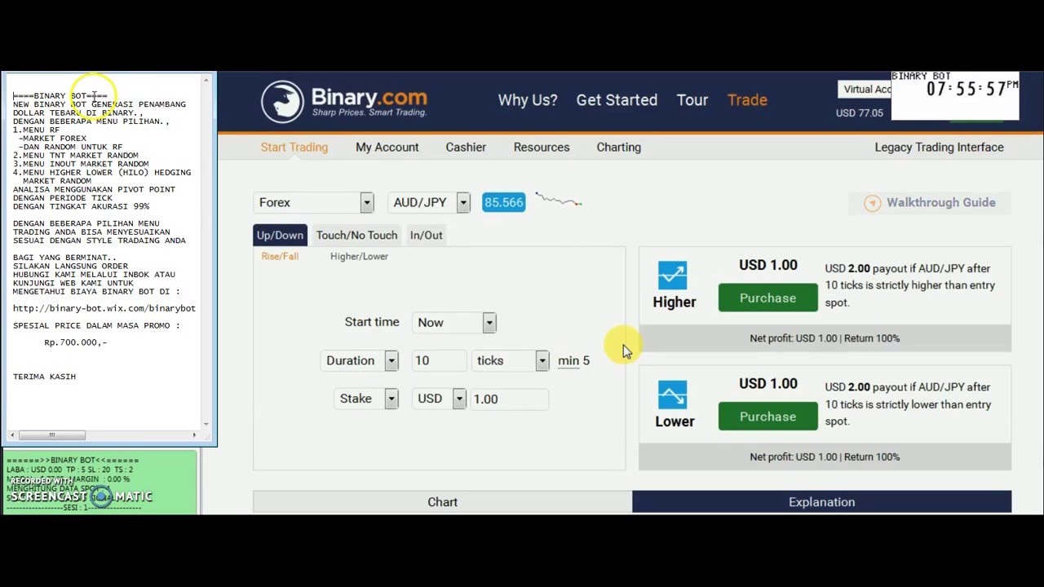The height and width of the screenshot is (587, 1044).
Task: Open the ticks unit dropdown
Action: [511, 360]
